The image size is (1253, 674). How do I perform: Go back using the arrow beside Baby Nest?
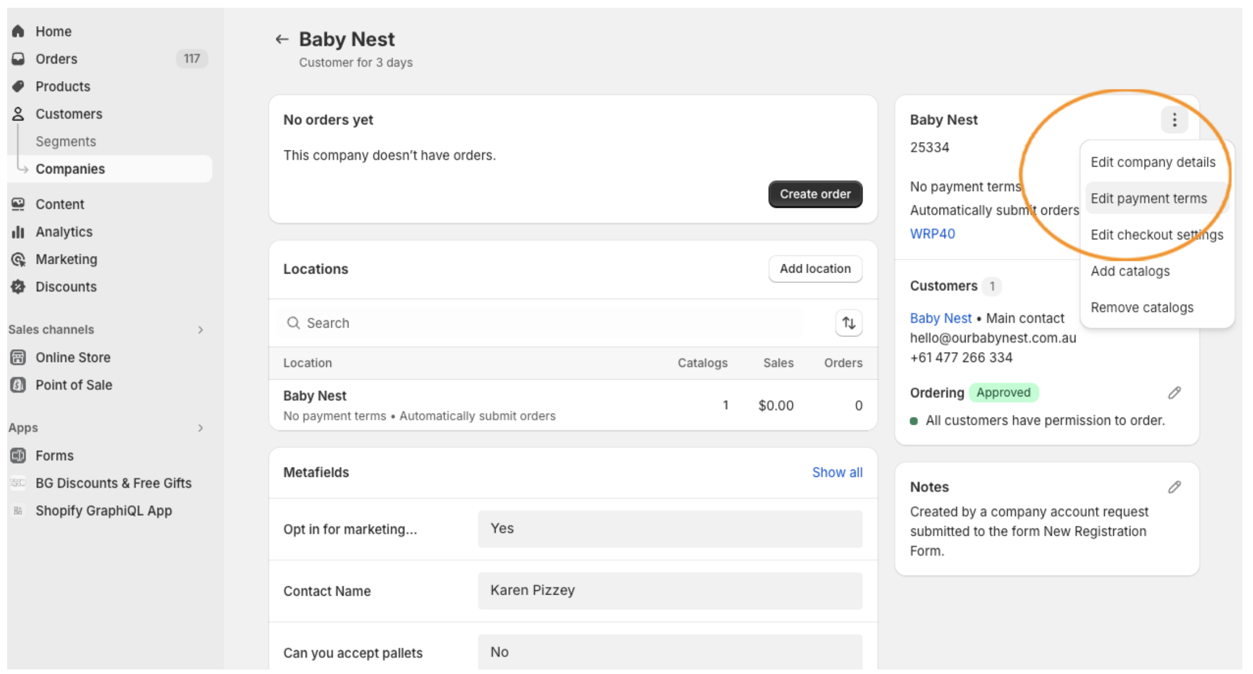tap(282, 39)
